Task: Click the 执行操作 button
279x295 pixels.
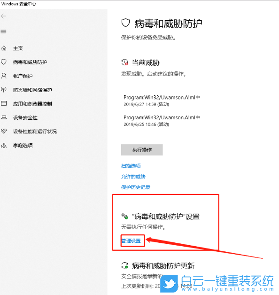Action: coord(142,150)
